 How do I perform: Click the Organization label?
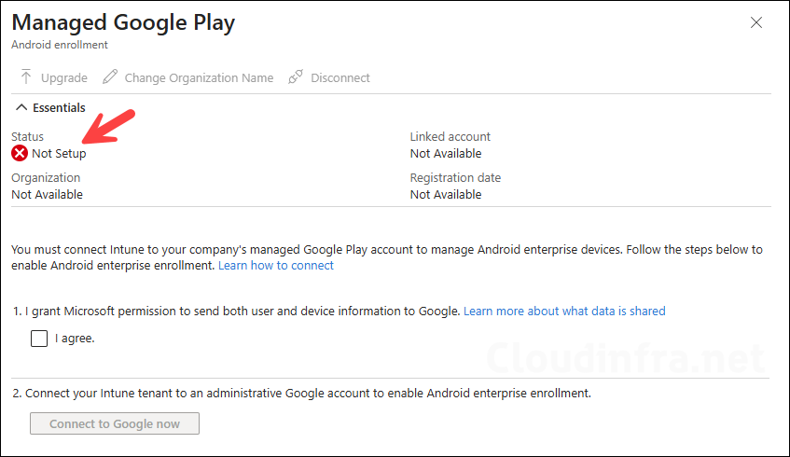[46, 178]
